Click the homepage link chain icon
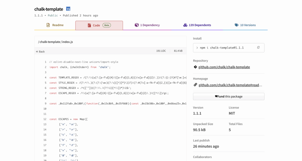The width and height of the screenshot is (302, 161). (x=195, y=85)
